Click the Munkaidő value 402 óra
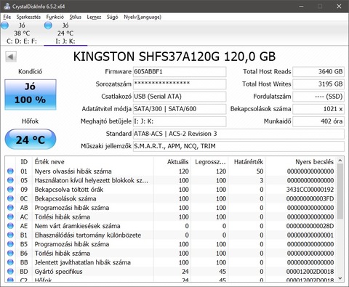Screen dimensions: 349x287 pyautogui.click(x=318, y=121)
